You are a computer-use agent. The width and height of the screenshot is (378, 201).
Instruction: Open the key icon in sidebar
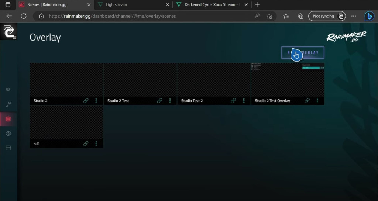[x=8, y=104]
